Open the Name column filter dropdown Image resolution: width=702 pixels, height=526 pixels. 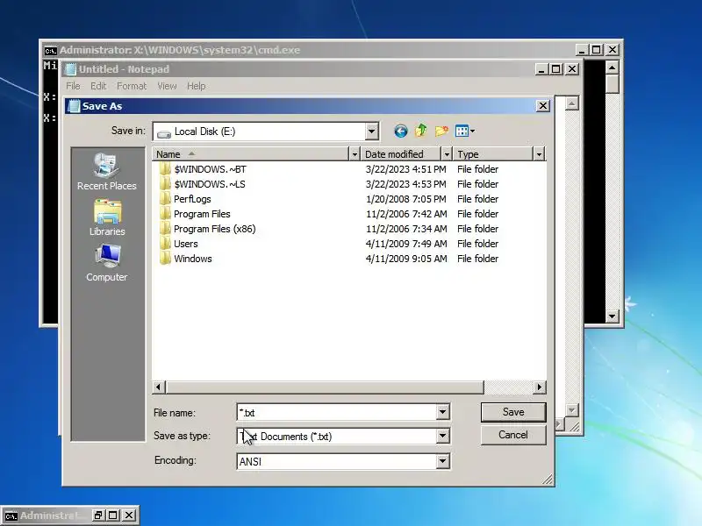[x=355, y=154]
